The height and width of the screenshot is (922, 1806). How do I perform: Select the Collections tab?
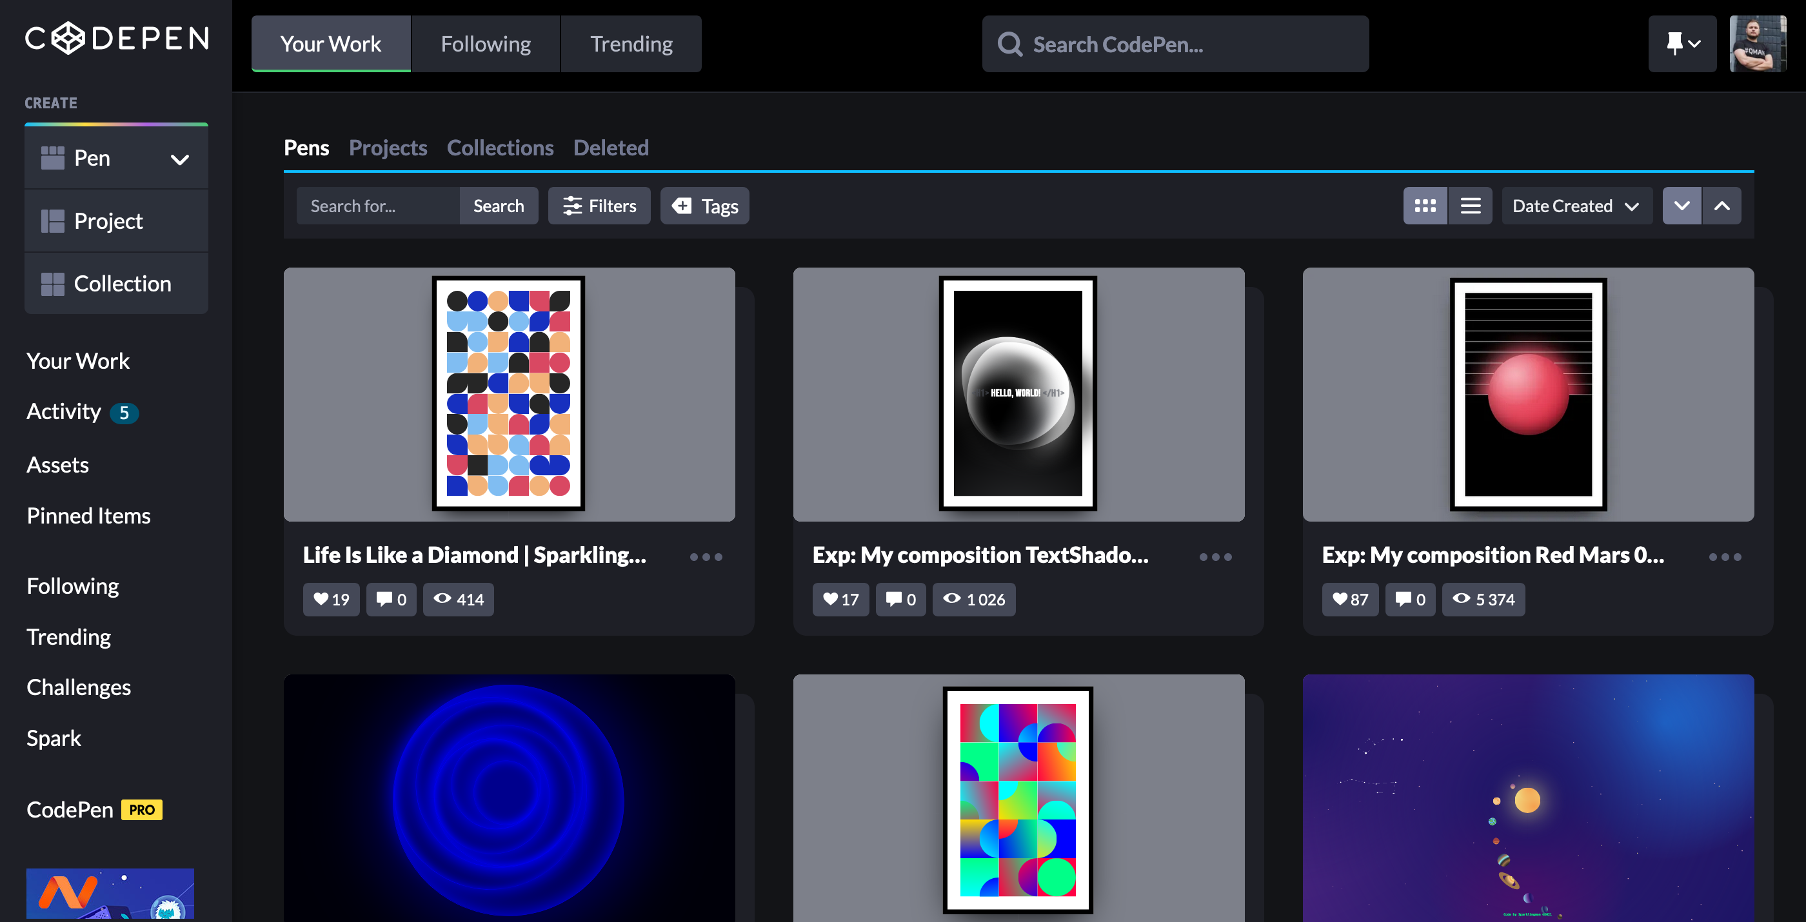tap(500, 148)
